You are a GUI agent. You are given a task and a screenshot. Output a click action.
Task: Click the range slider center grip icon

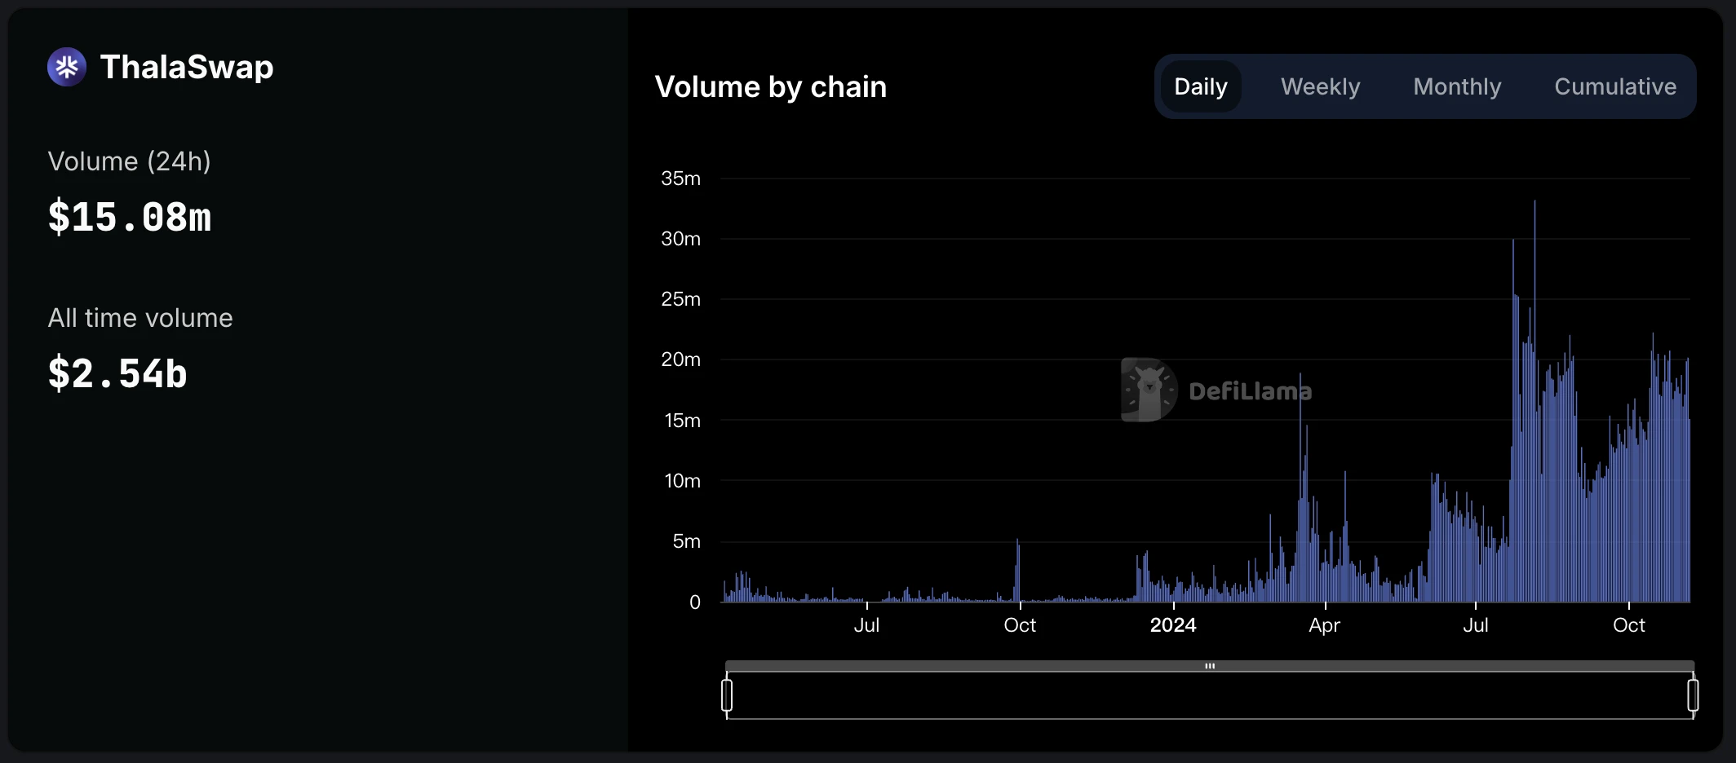[x=1210, y=666]
